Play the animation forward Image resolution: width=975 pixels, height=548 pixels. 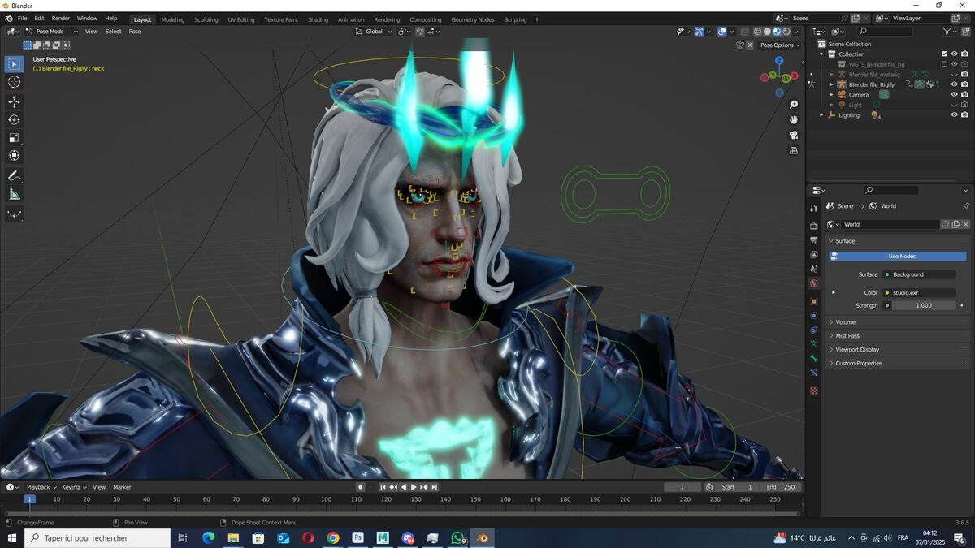coord(414,487)
